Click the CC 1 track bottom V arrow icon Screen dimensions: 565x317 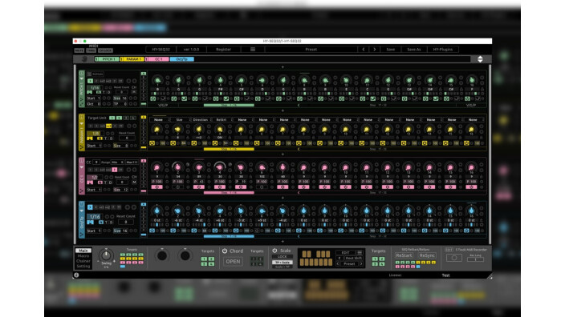[82, 191]
